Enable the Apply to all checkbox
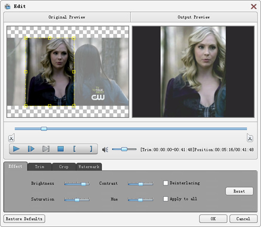Screen dimensions: 261x227 point(165,199)
